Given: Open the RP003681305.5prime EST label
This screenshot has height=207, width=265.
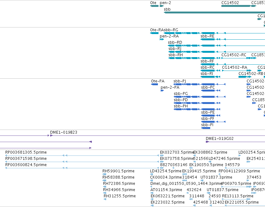Looking at the screenshot, I should click(x=26, y=152).
